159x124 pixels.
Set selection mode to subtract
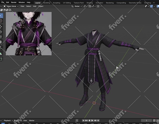coord(7,10)
